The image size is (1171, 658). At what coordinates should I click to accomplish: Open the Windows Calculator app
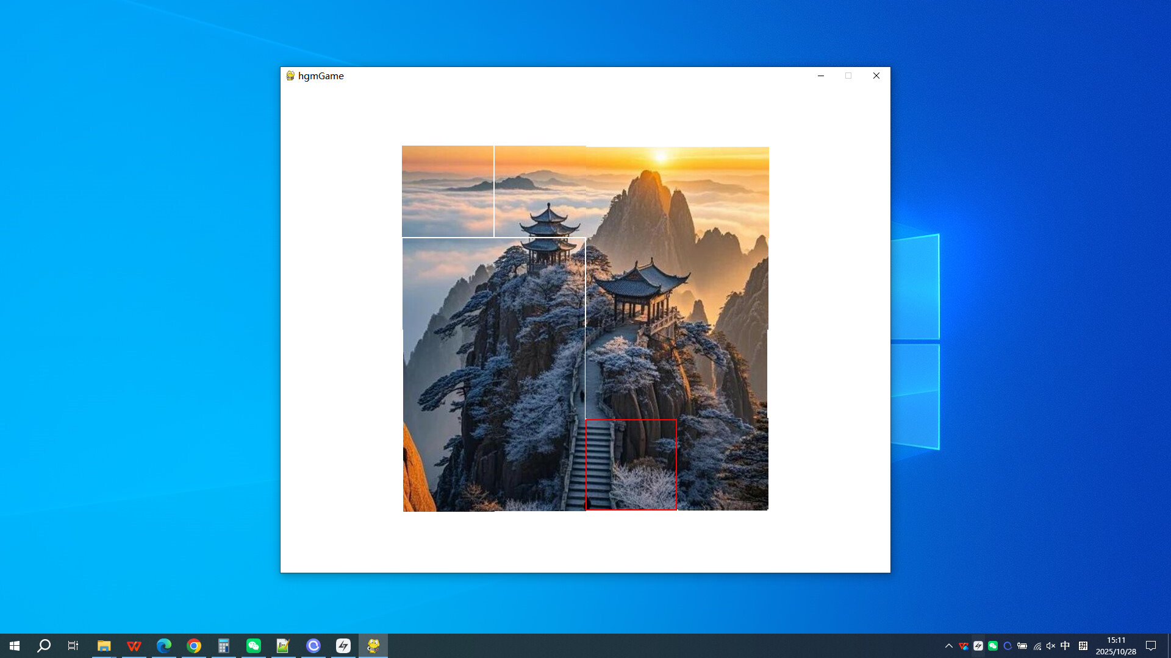224,645
